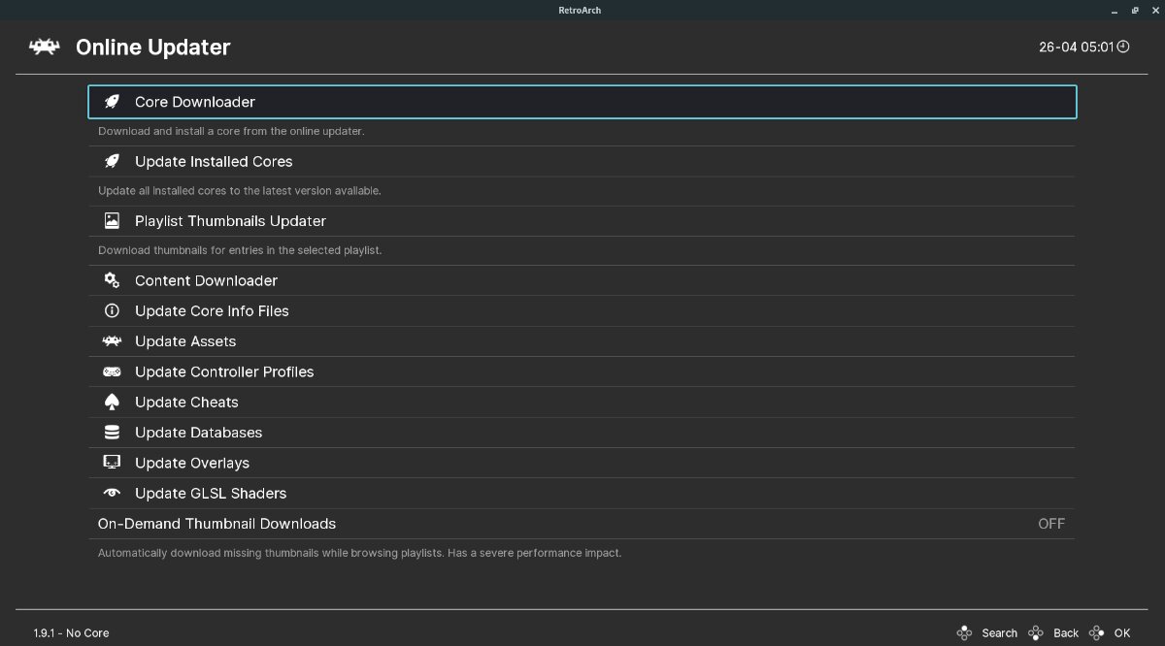Close the RetroArch window
This screenshot has height=646, width=1165.
coord(1153,10)
